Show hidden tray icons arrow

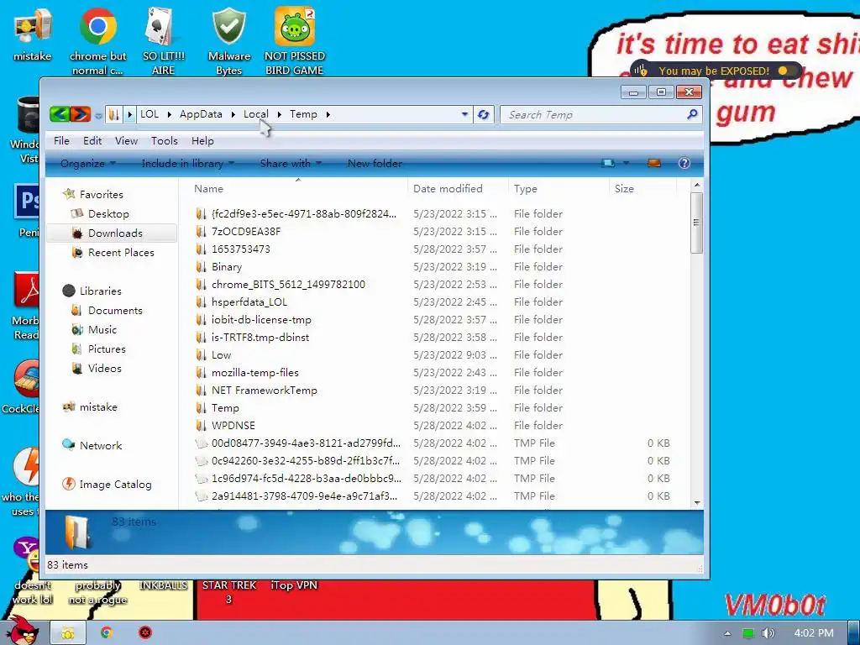tap(727, 633)
